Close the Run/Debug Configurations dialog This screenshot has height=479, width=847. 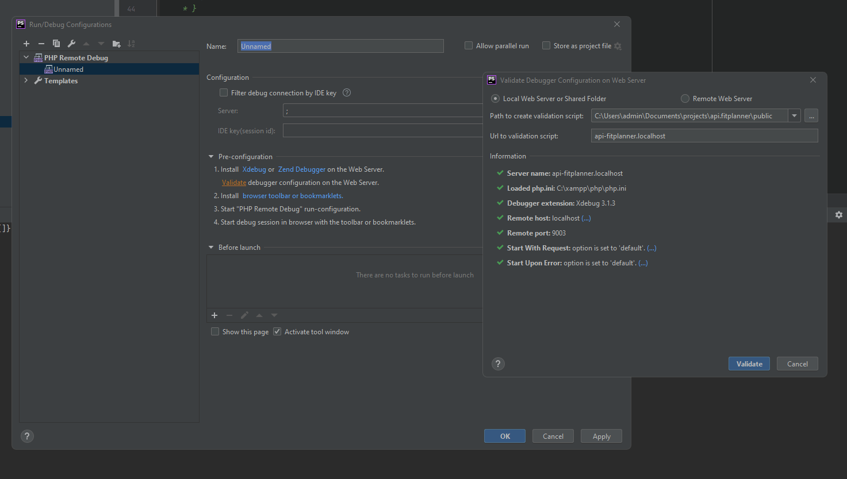[x=617, y=24]
